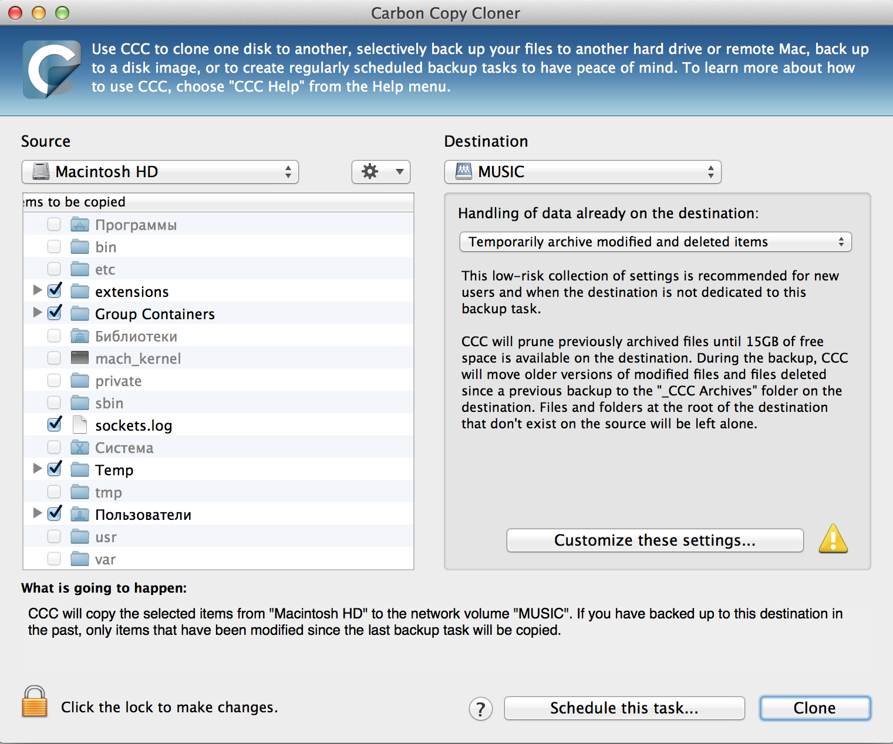Click the Carbon Copy Cloner logo
The height and width of the screenshot is (744, 893).
pyautogui.click(x=52, y=69)
